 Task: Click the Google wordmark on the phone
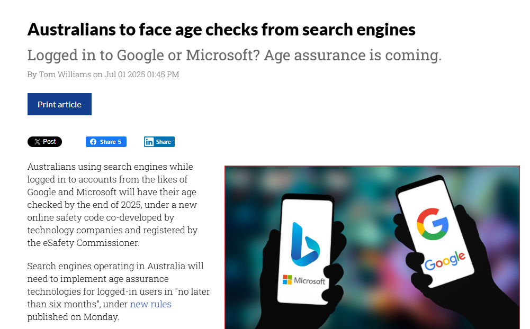[445, 260]
